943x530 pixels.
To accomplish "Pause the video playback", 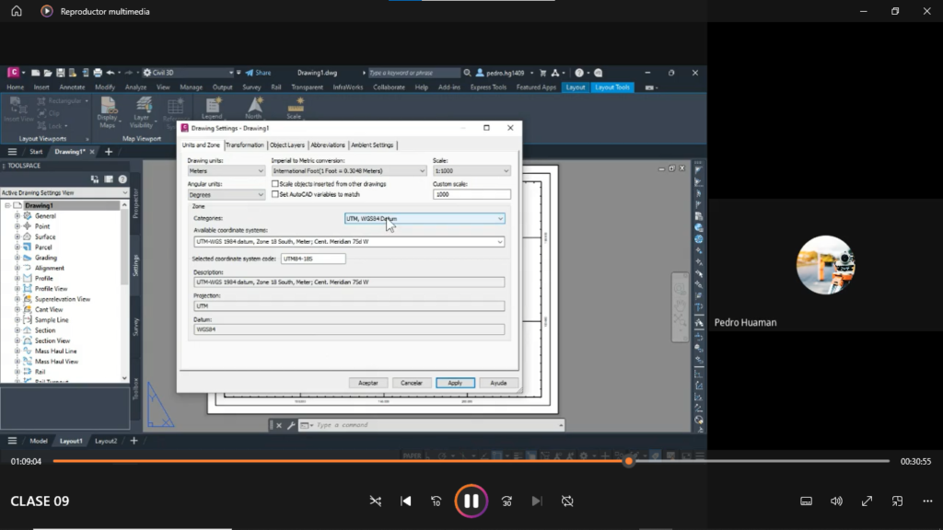I will click(x=471, y=501).
